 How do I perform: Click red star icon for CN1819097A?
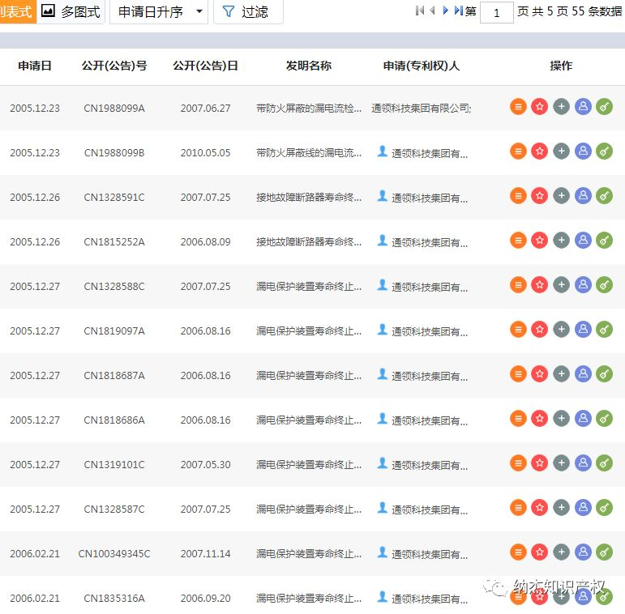(x=540, y=330)
